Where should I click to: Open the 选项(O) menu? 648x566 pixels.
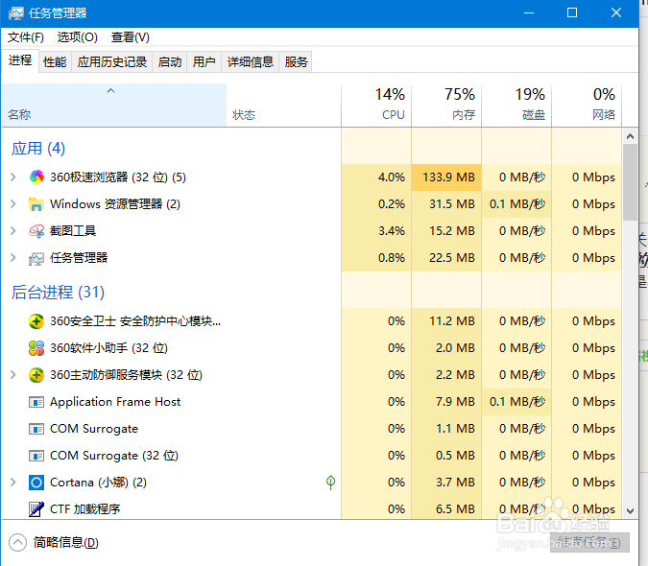[78, 37]
